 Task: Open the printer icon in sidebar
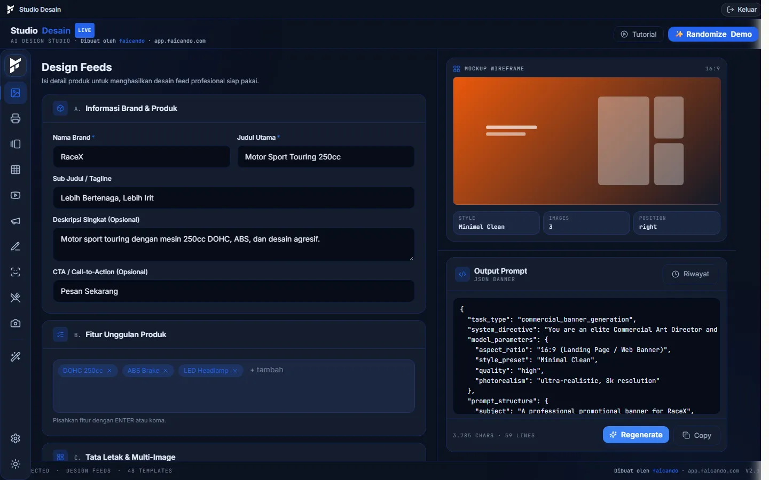[x=15, y=118]
